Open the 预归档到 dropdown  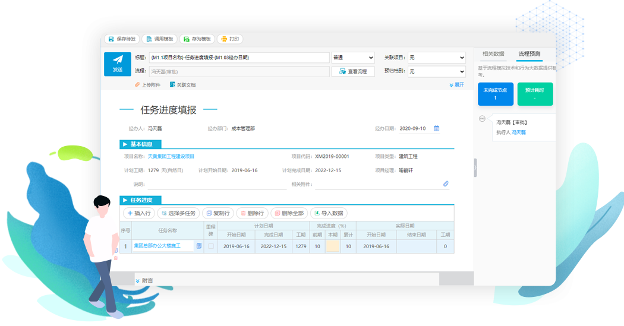click(x=437, y=72)
